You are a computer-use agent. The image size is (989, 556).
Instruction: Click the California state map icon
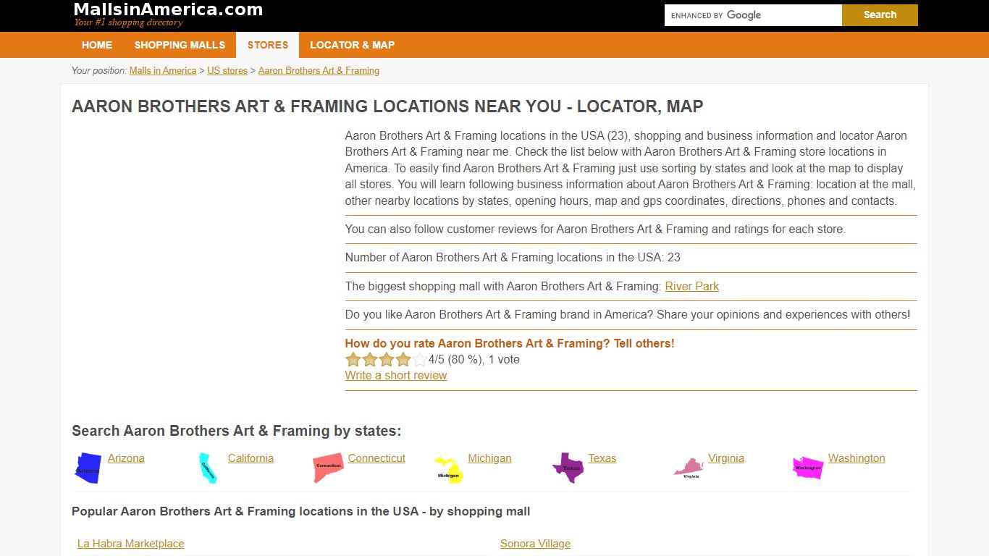point(209,468)
